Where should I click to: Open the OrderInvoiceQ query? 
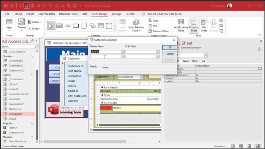17,71
